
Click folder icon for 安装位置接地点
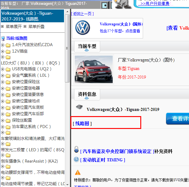8,101
